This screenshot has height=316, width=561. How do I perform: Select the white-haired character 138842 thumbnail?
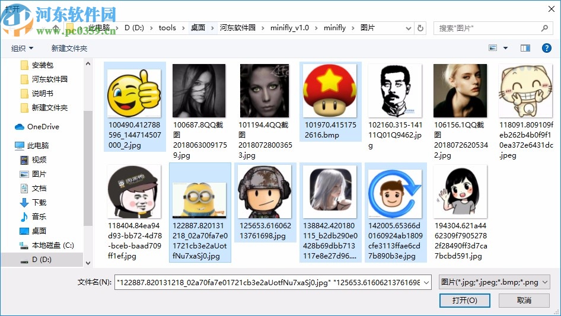[x=330, y=191]
